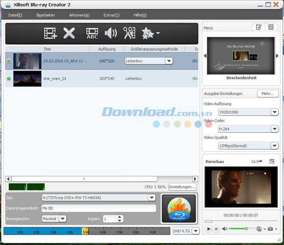Change the 16:9 preview aspect ratio

click(x=257, y=161)
